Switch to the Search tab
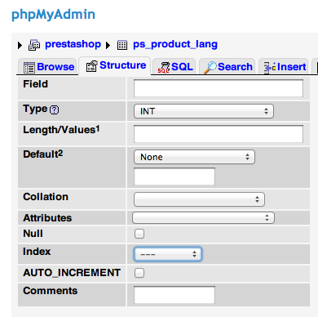 (x=227, y=67)
